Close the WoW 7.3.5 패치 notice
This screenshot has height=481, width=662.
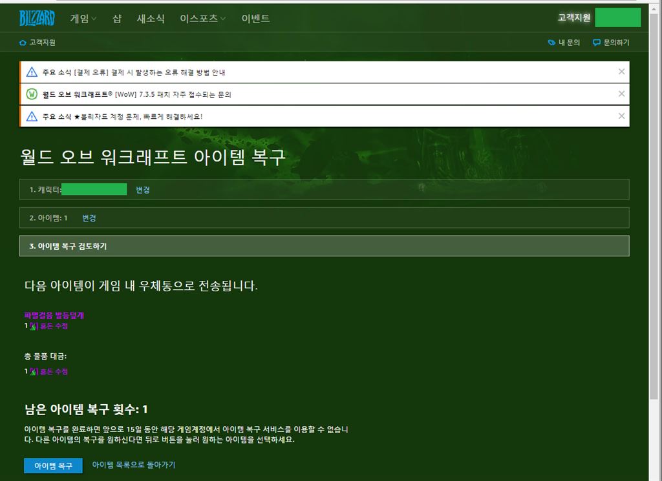(621, 94)
